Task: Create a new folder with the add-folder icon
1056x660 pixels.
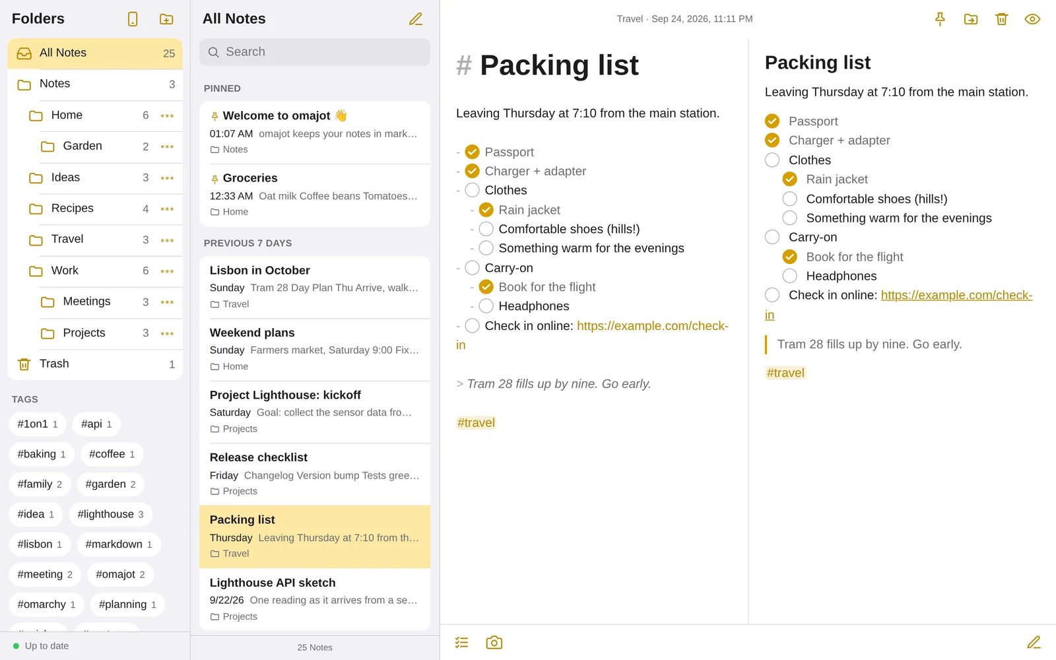Action: coord(166,19)
